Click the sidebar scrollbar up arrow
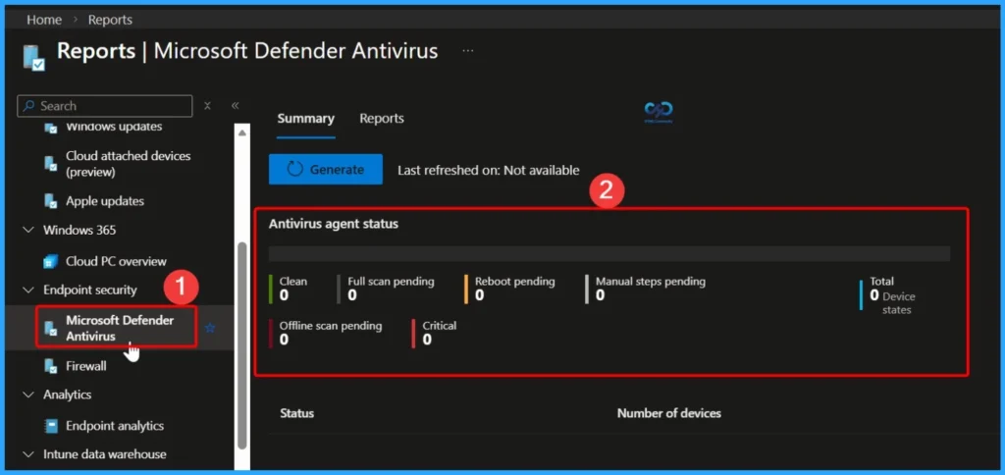Viewport: 1005px width, 475px height. 242,132
